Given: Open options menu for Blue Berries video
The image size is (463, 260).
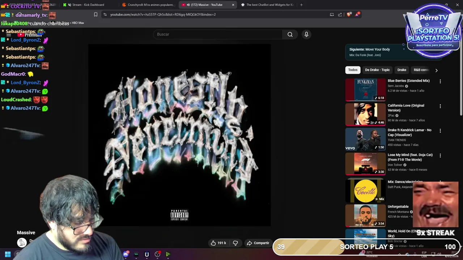Looking at the screenshot, I should 440,82.
